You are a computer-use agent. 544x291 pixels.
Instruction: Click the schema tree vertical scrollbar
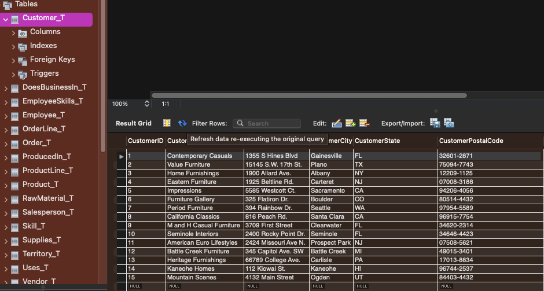(x=102, y=76)
